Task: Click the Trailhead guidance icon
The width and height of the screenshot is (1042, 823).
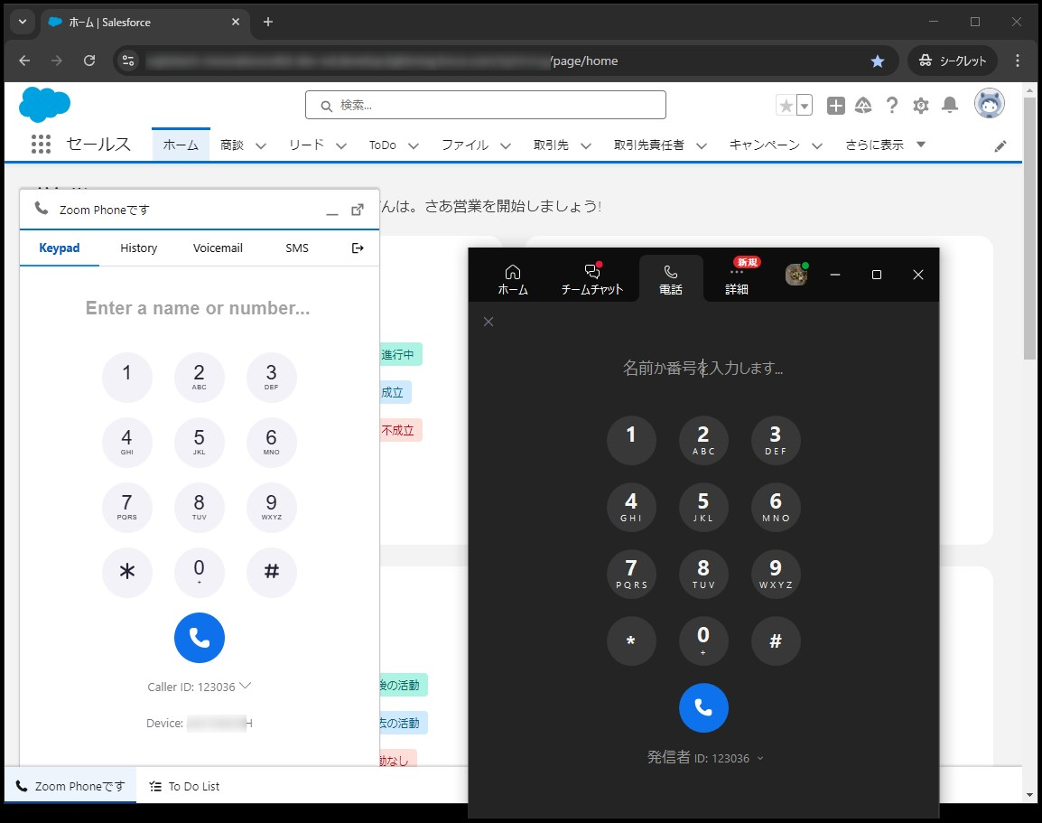Action: tap(863, 105)
